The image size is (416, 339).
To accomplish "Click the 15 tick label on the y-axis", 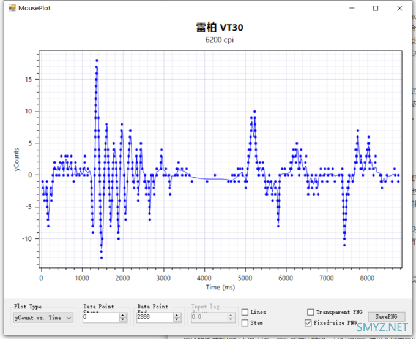I will (28, 80).
